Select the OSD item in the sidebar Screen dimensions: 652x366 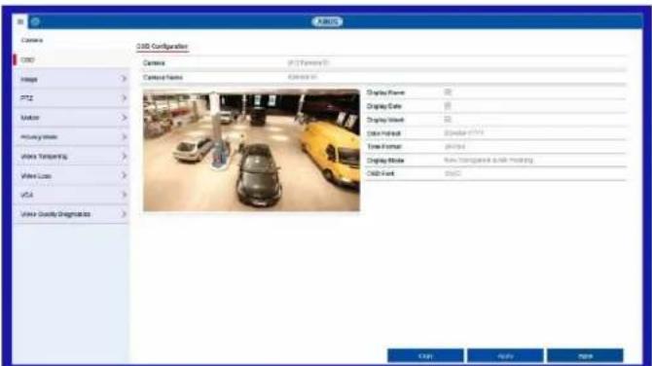71,60
